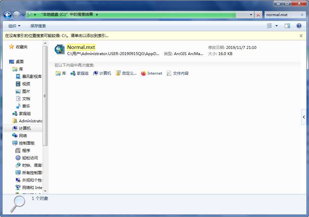Click the breadcrumb arrow before 本地磁盘 (C:)
Screen dimensions: 309x217
[35, 14]
